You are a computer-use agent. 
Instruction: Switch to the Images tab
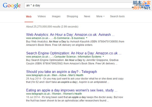pyautogui.click(x=56, y=16)
